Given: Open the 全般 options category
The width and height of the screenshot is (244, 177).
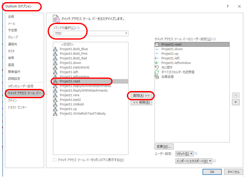Looking at the screenshot, I should click(x=11, y=16).
